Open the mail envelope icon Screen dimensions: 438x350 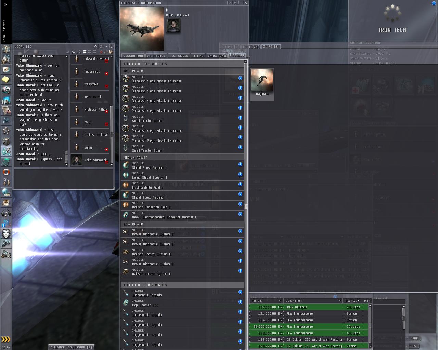pos(6,69)
